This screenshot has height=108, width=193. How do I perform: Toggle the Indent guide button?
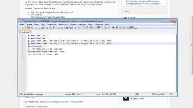click(98, 28)
